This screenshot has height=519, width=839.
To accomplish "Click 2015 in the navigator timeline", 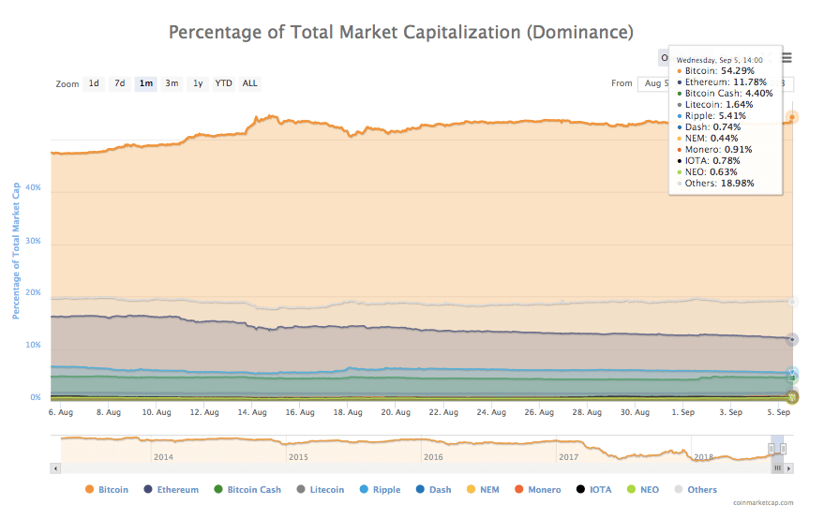I will tap(298, 457).
